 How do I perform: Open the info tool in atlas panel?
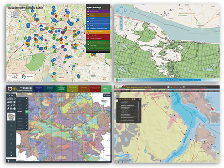point(14,102)
